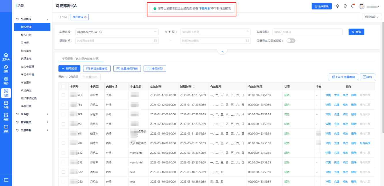Click the 查询 search button
The height and width of the screenshot is (186, 384).
[x=356, y=32]
